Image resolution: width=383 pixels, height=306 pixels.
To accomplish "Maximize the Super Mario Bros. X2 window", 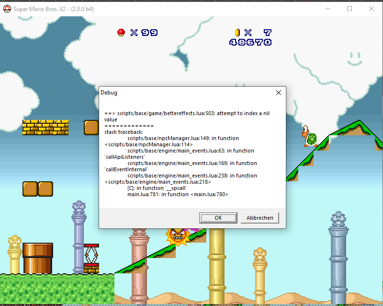I will 349,9.
